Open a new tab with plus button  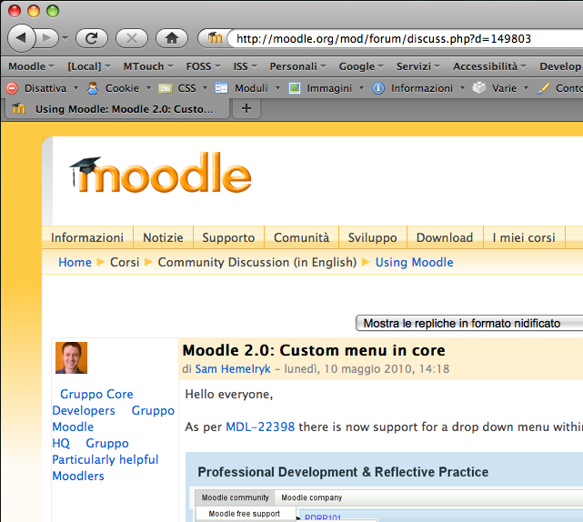tap(246, 108)
